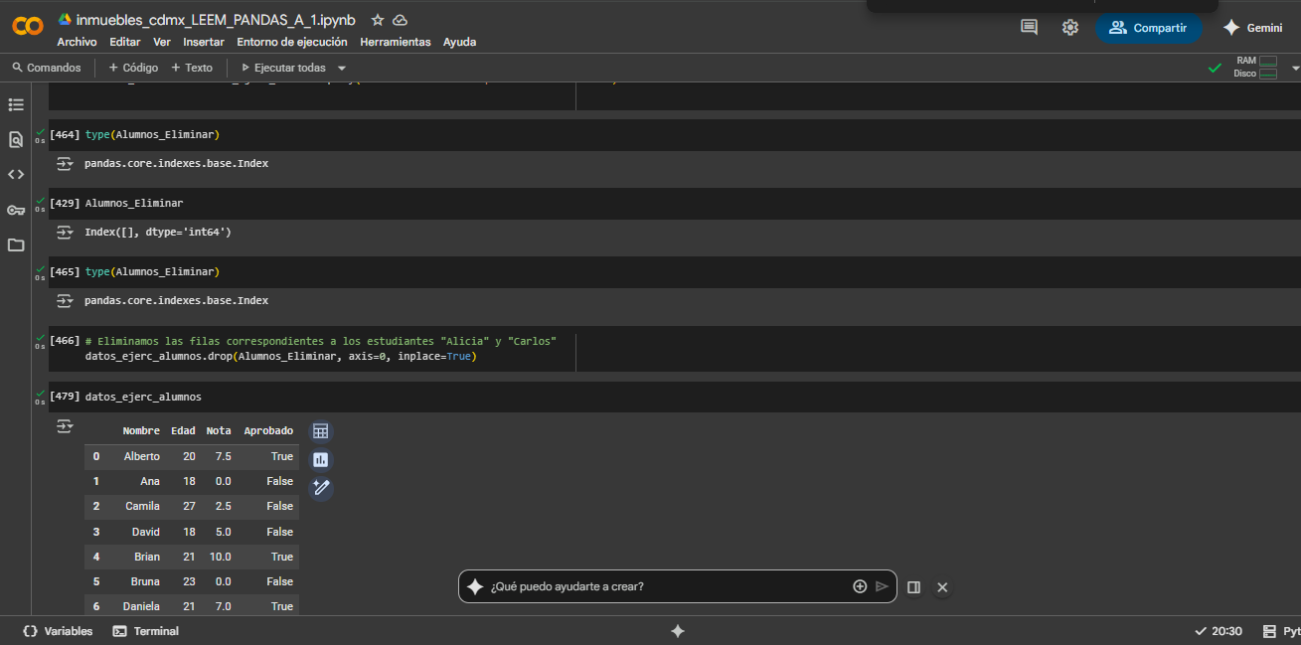Add a new code cell with Código
Viewport: 1301px width, 645px height.
[x=133, y=68]
